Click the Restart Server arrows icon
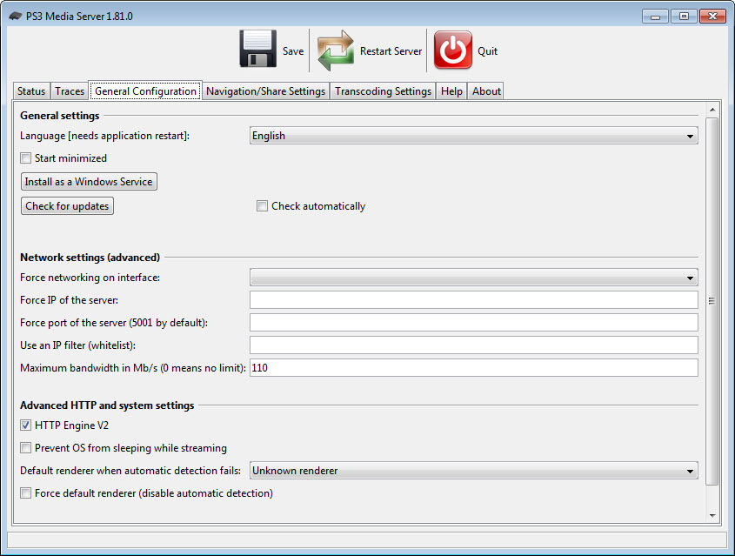This screenshot has width=735, height=556. [335, 50]
